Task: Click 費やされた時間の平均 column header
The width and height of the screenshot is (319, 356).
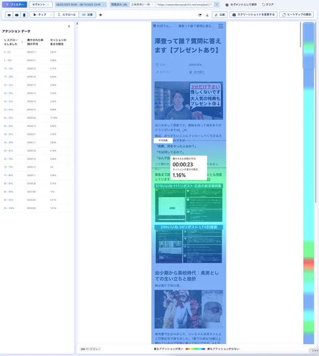Action: point(35,42)
